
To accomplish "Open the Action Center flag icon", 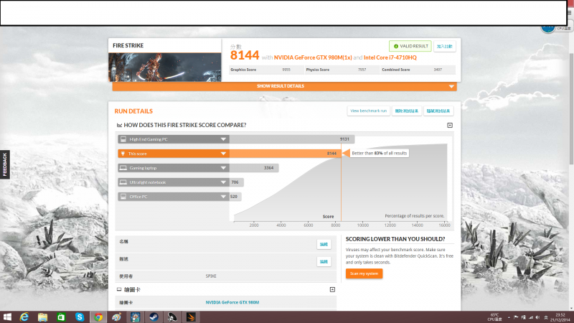I will click(x=516, y=317).
